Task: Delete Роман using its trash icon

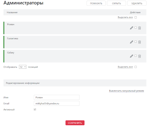Action: [139, 28]
